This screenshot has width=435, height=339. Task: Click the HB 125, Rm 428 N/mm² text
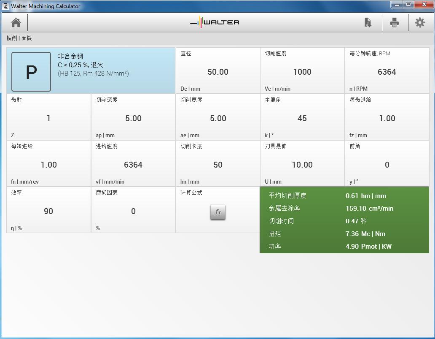[x=93, y=73]
